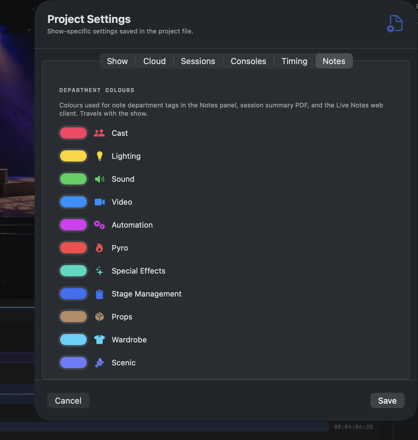Cancel the project settings dialog

click(x=68, y=400)
